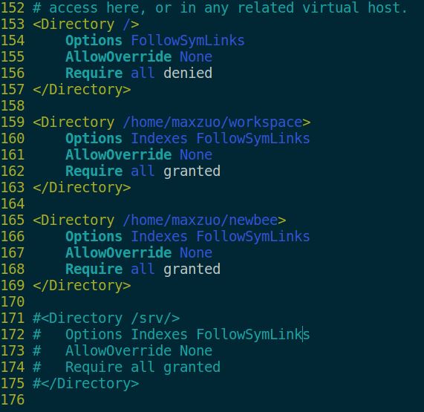Click the Options keyword on line 166
Viewport: 424px width, 412px height.
94,237
